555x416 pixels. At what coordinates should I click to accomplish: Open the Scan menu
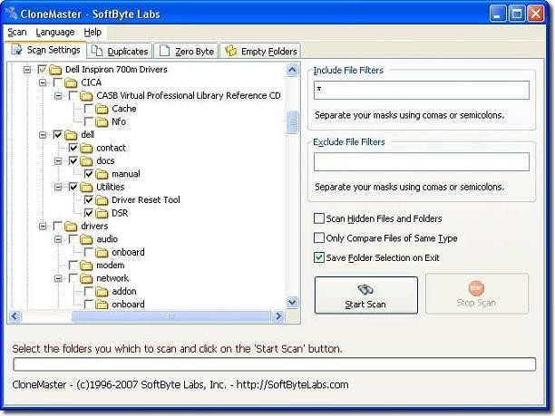17,33
